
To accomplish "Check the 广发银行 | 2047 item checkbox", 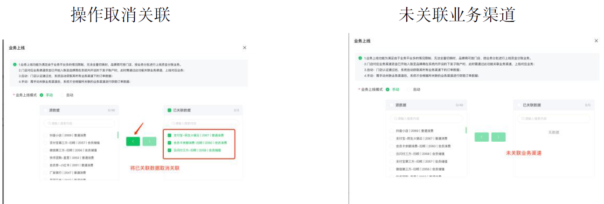I will click(46, 172).
